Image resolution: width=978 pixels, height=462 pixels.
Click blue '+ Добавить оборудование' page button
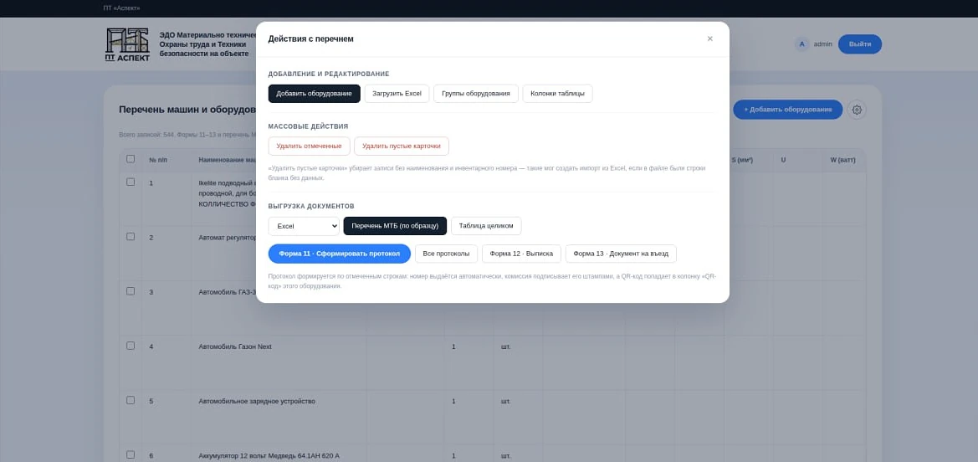(x=788, y=110)
